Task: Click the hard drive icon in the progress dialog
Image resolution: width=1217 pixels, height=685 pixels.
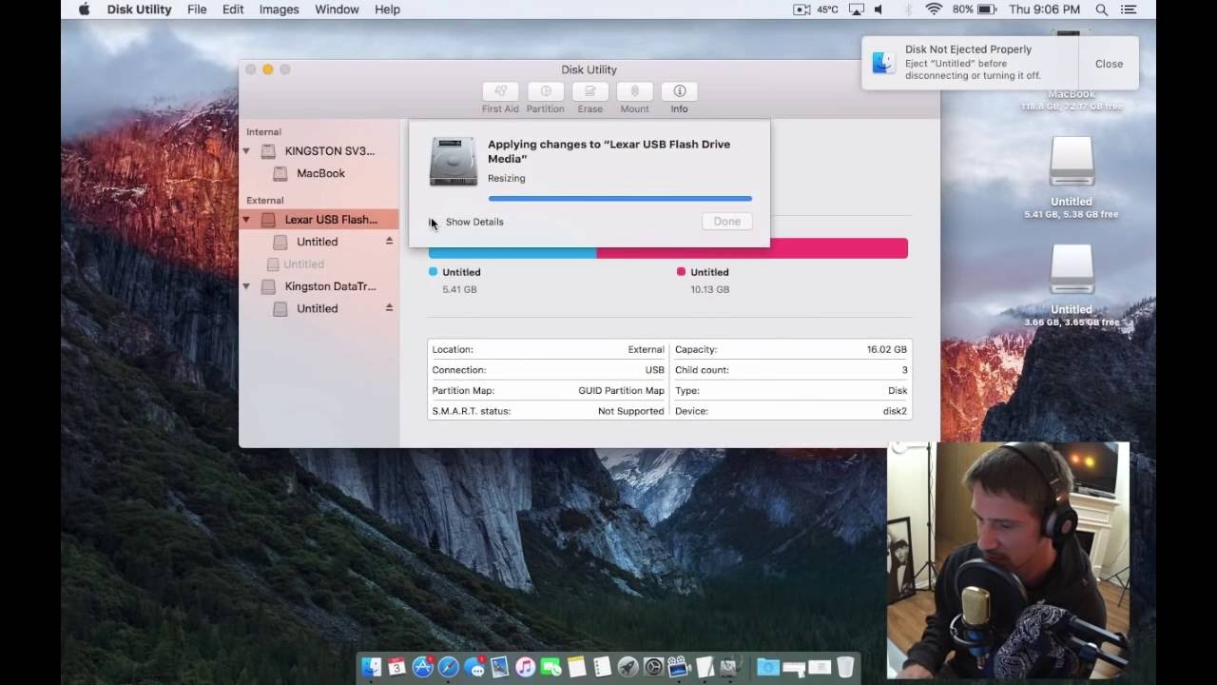Action: pyautogui.click(x=454, y=161)
